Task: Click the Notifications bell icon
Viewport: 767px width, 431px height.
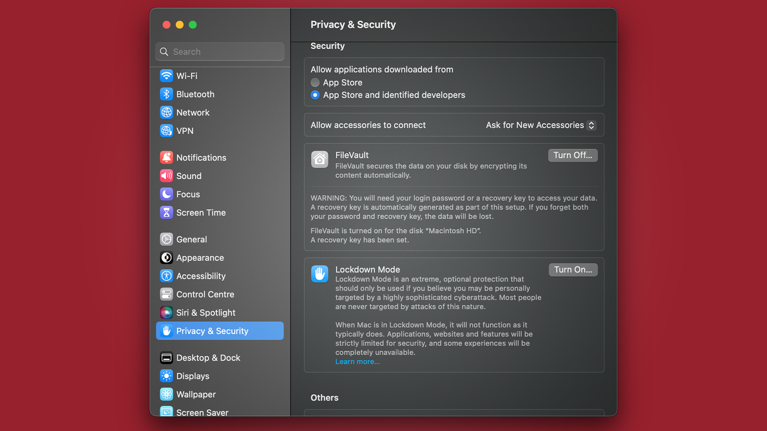Action: coord(167,158)
